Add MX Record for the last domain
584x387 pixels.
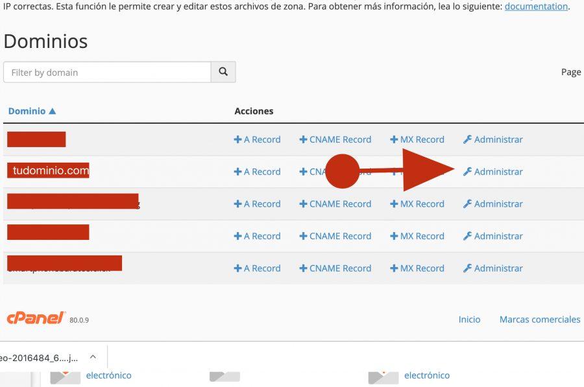[x=417, y=268]
